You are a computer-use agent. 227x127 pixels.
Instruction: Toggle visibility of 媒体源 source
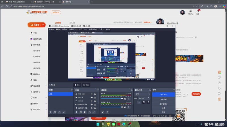[x=92, y=97]
